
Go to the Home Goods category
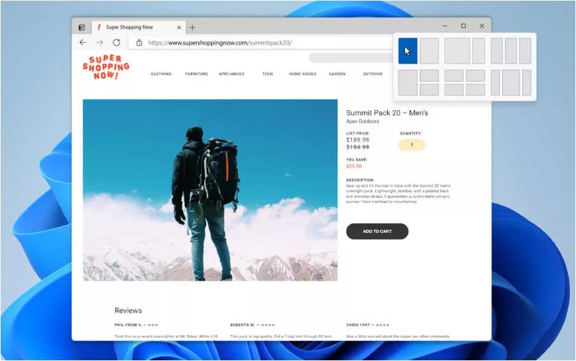[x=303, y=74]
